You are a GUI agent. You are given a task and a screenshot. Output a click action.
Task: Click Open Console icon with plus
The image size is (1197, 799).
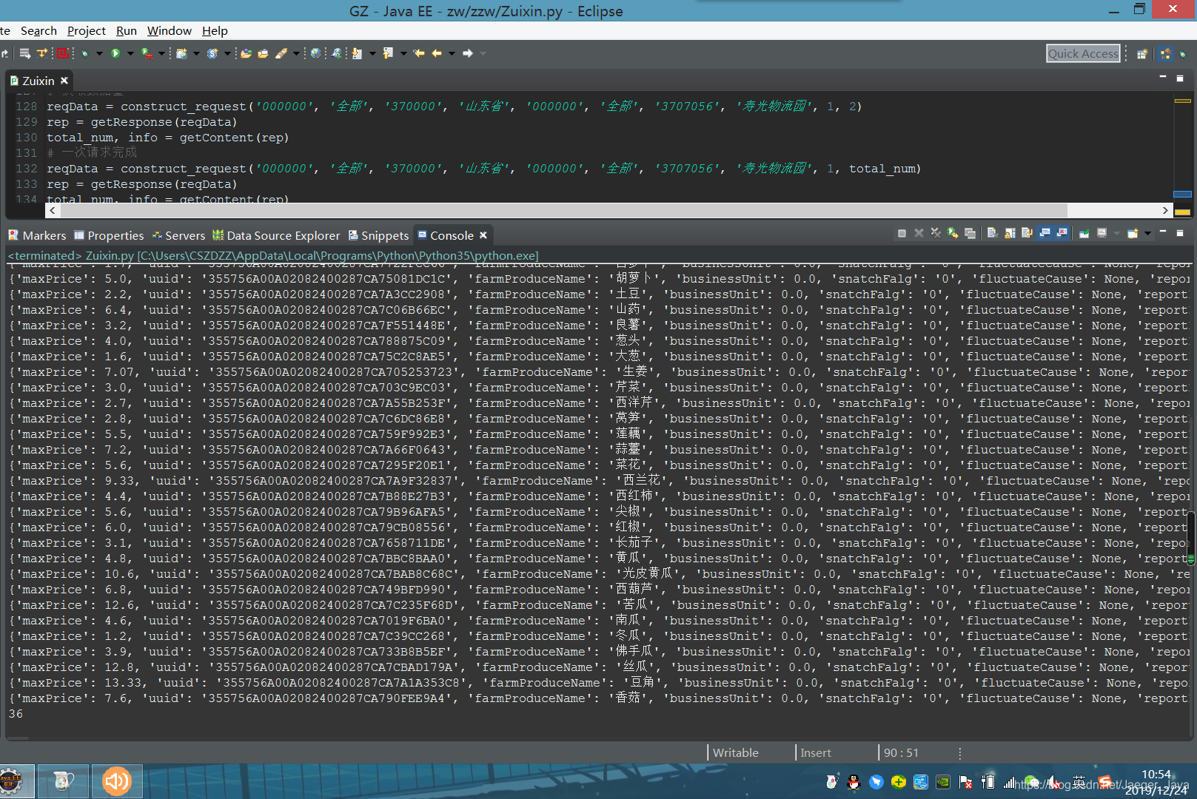[x=1133, y=234]
